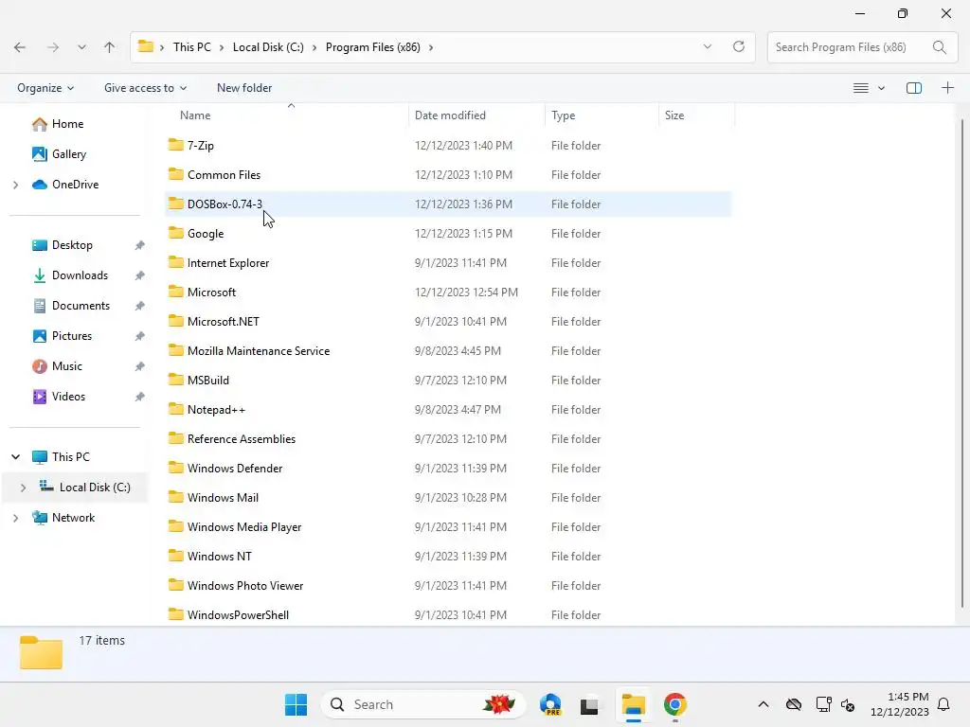The width and height of the screenshot is (970, 727).
Task: Select the Google folder icon
Action: point(175,233)
